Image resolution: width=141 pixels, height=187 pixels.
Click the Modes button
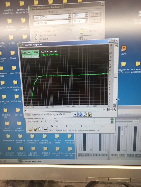click(95, 14)
